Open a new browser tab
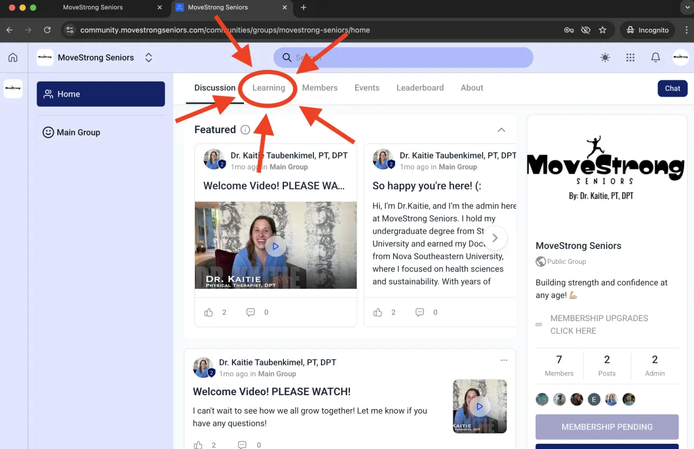Viewport: 694px width, 449px height. (x=304, y=8)
